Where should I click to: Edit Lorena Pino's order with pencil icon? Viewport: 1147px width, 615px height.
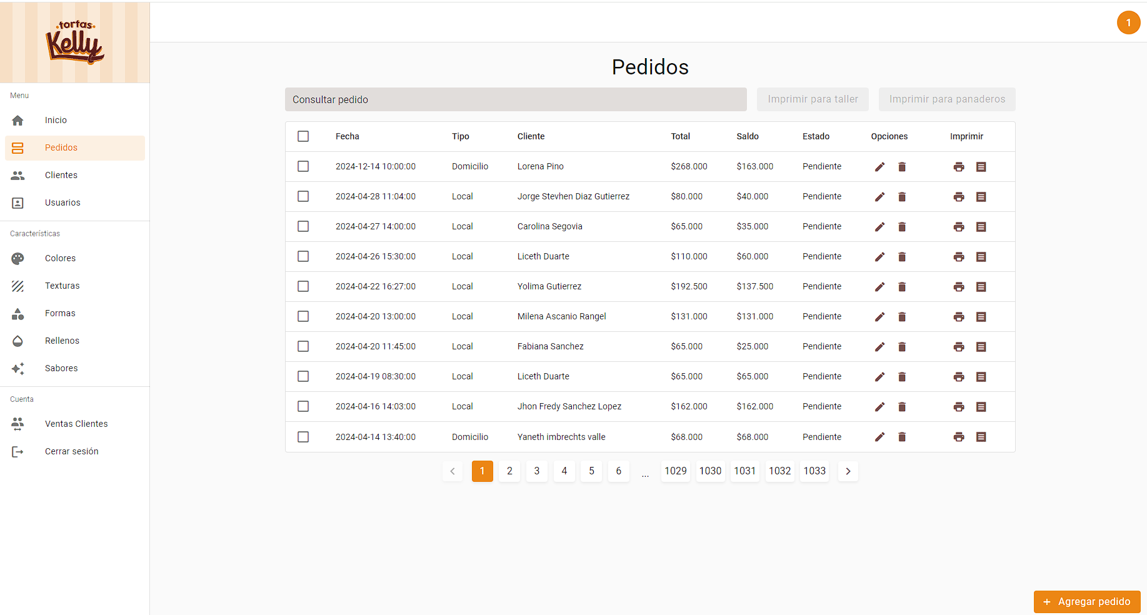coord(879,167)
